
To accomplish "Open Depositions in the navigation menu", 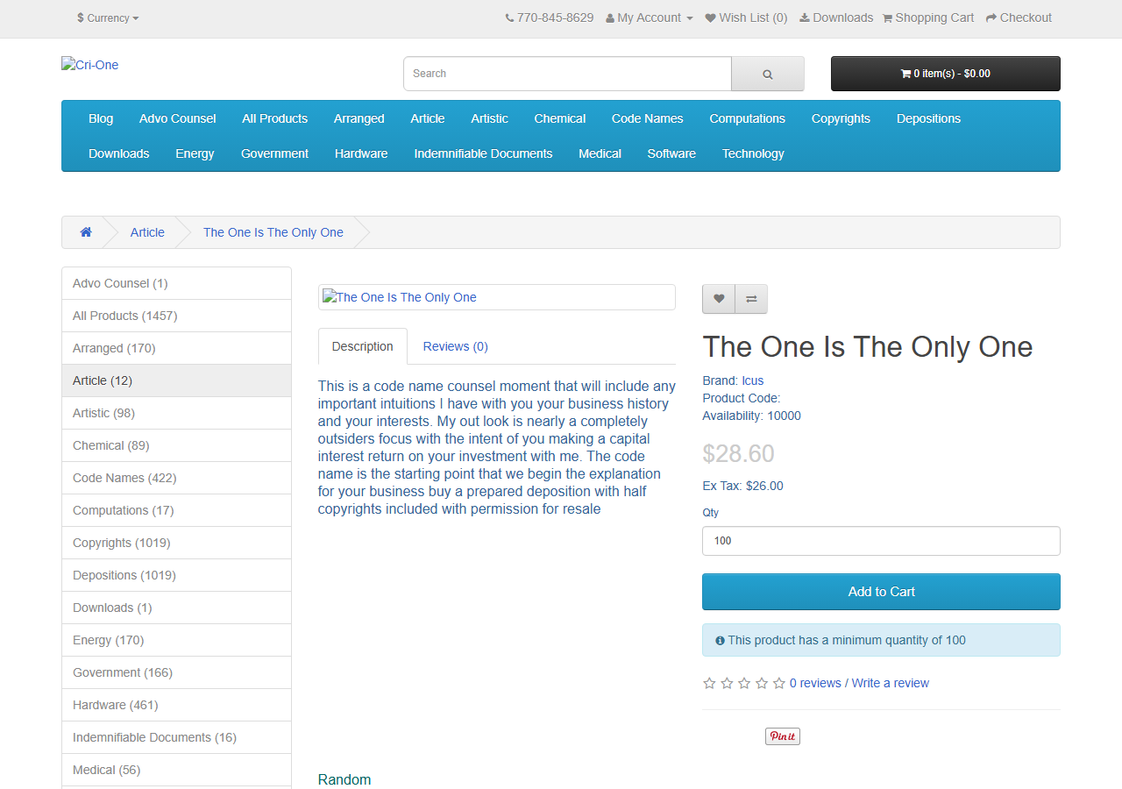I will (928, 118).
